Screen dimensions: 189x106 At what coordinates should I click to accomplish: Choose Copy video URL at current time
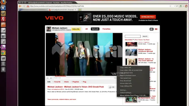[x=131, y=70]
